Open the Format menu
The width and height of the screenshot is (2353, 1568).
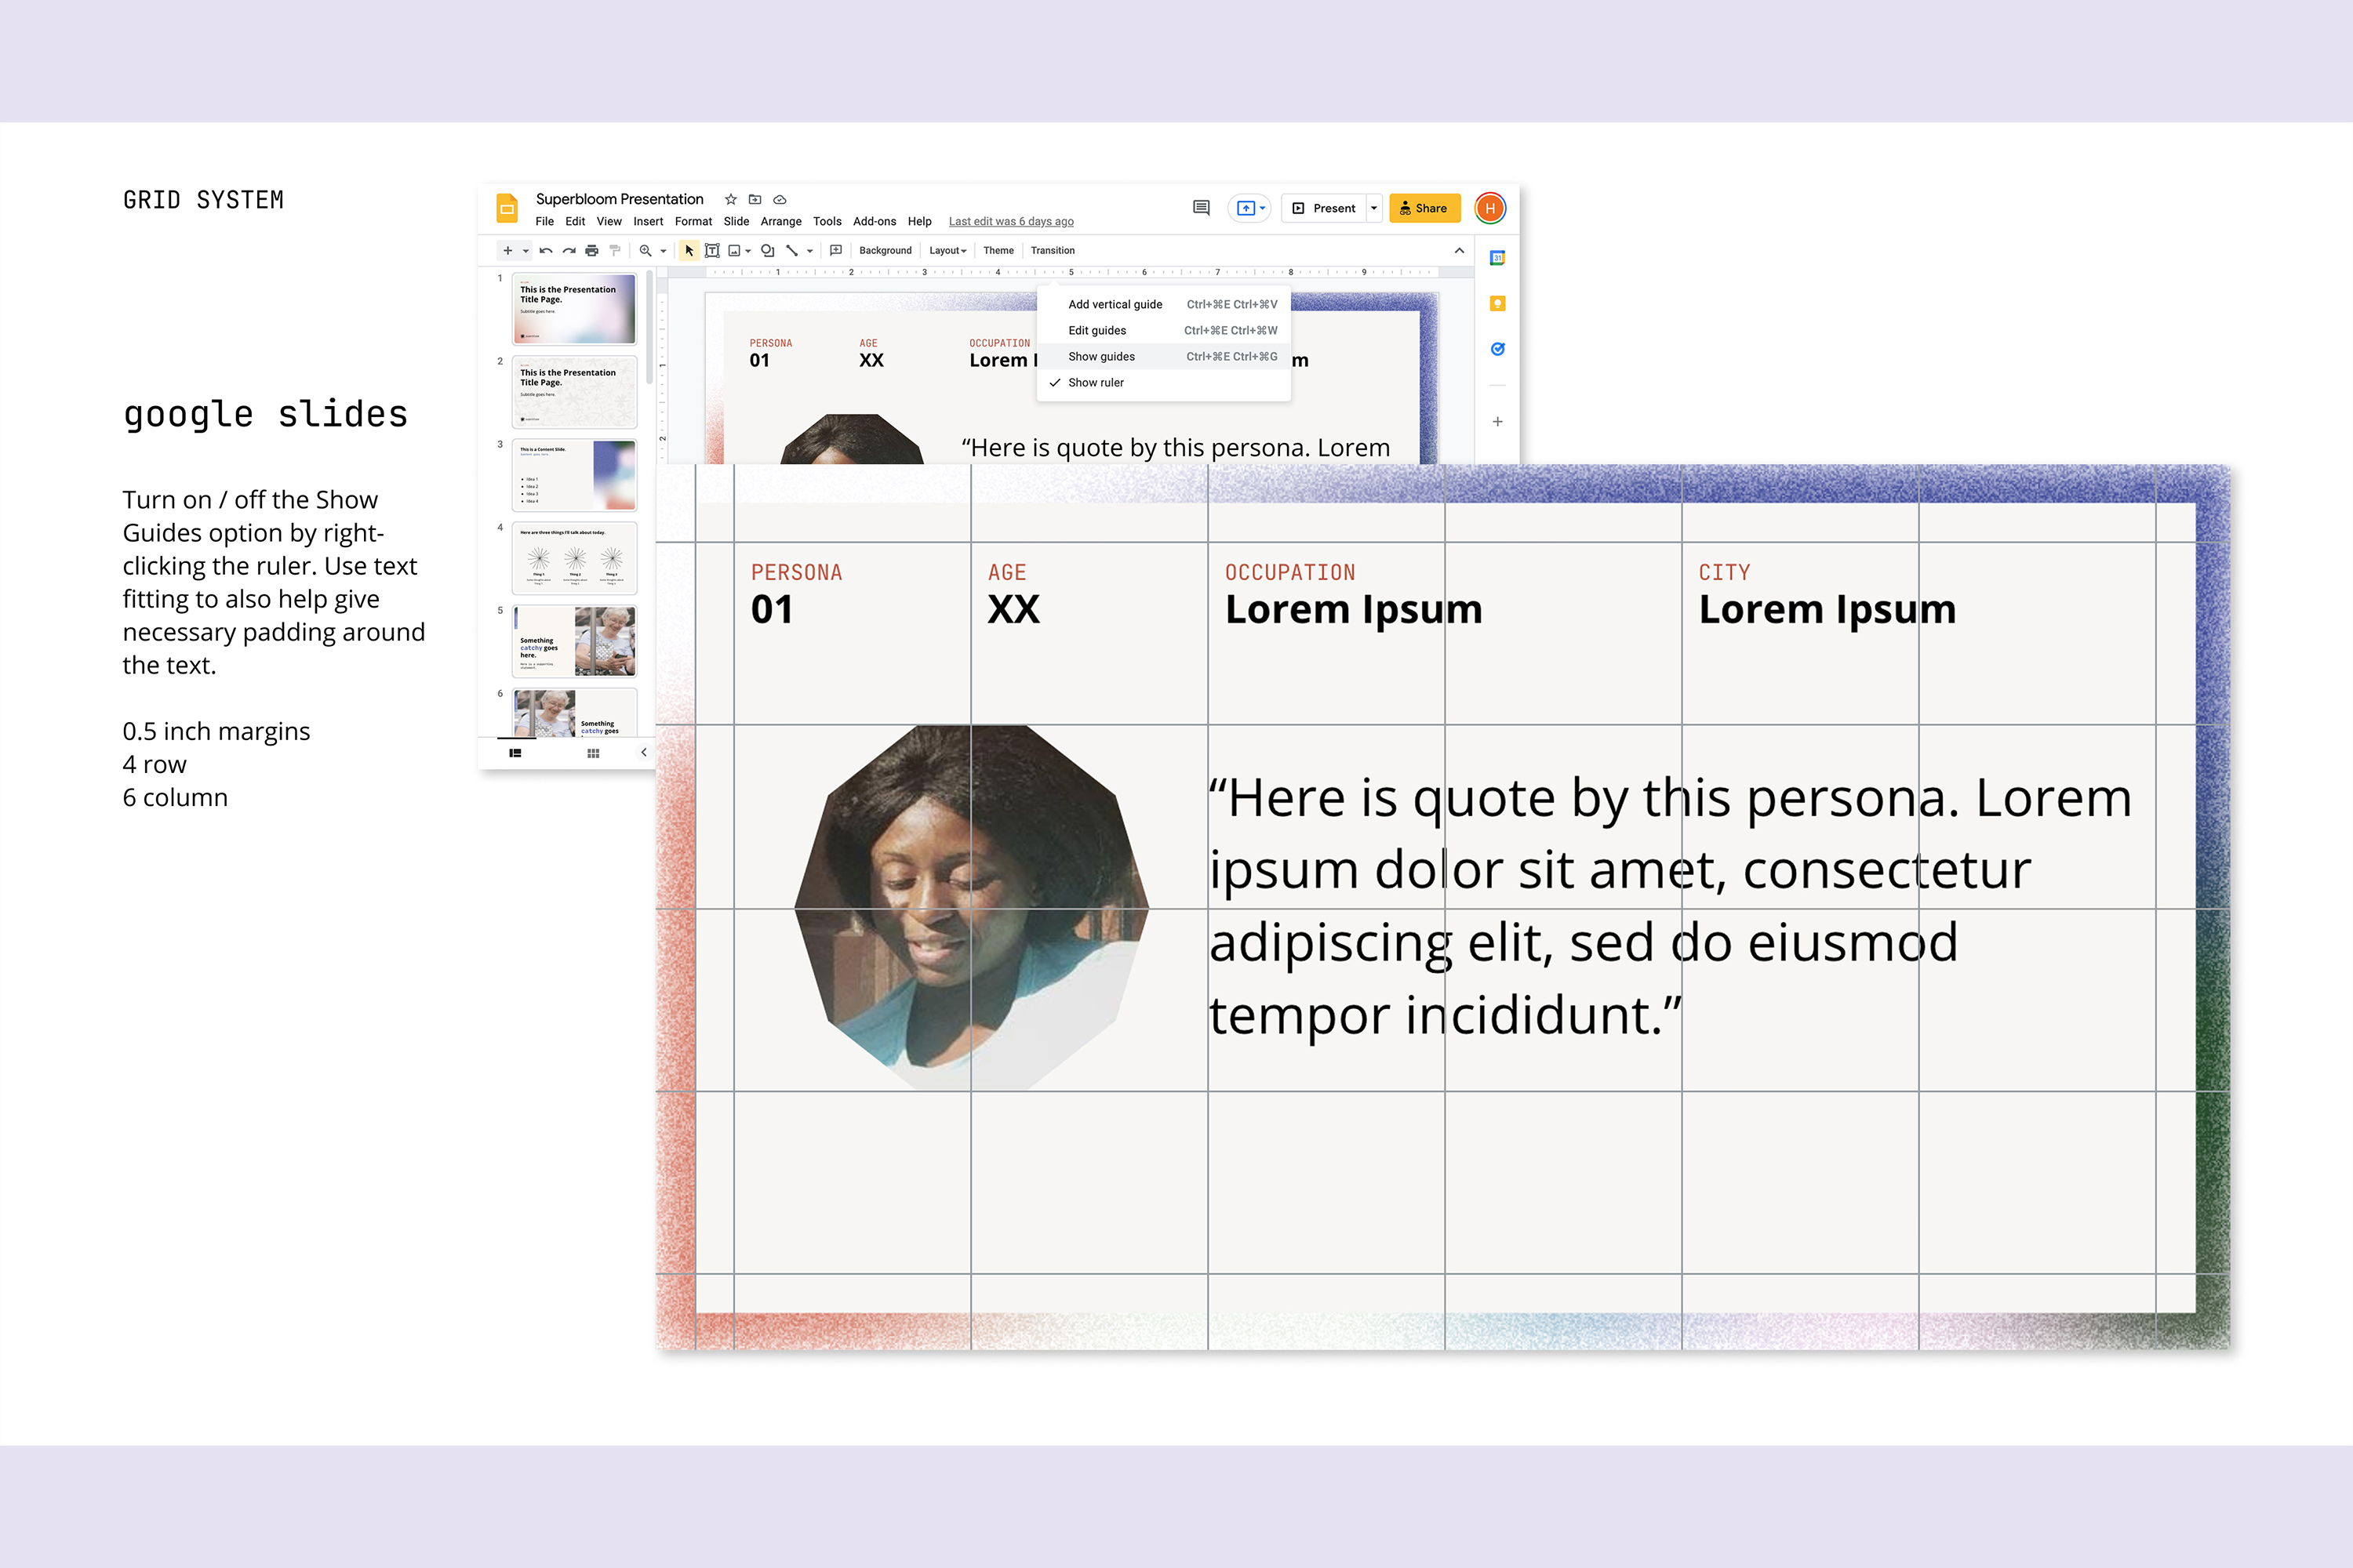[x=693, y=222]
